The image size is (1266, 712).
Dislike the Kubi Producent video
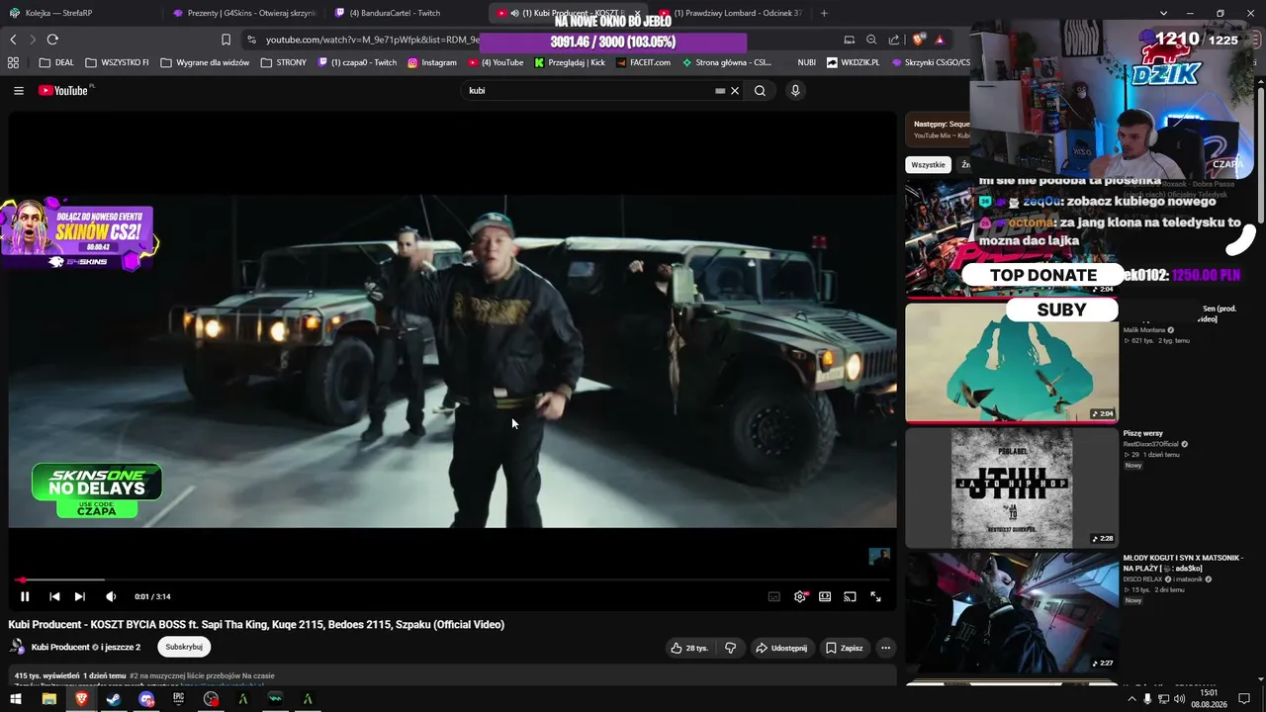731,648
